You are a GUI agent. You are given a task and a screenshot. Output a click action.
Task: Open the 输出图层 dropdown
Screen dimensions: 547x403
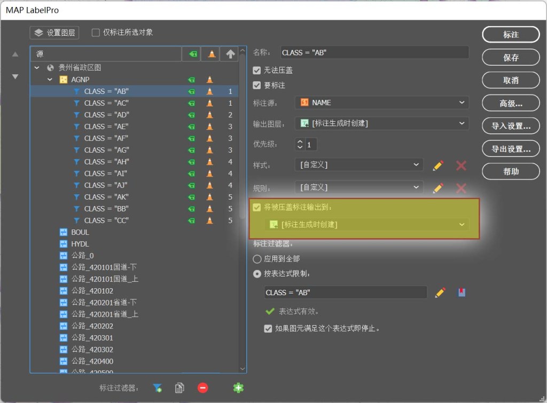tap(381, 123)
